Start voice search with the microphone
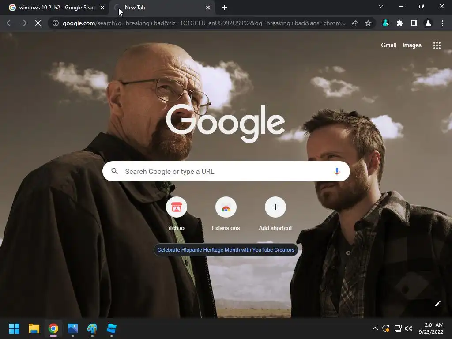This screenshot has height=339, width=452. [x=337, y=172]
